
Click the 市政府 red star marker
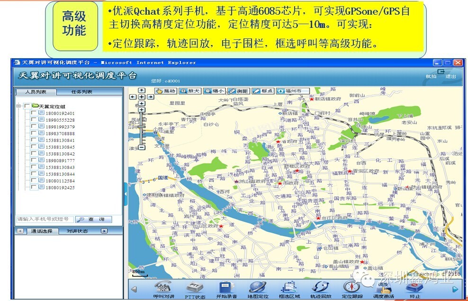[x=279, y=183]
